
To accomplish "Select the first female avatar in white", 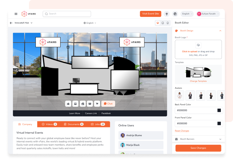I will pos(180,96).
